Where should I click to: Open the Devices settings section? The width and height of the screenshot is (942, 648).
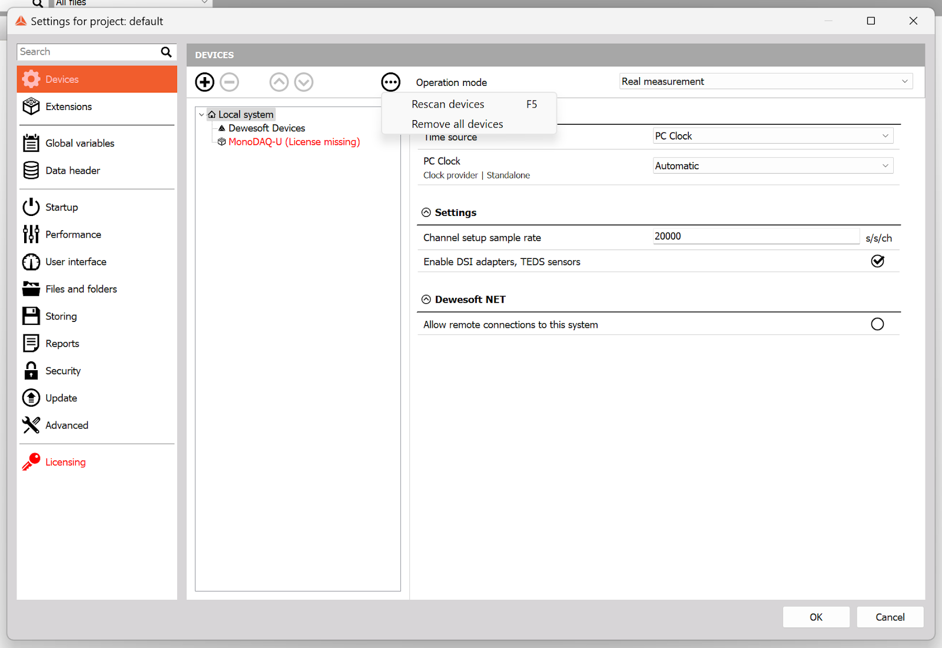[x=97, y=79]
